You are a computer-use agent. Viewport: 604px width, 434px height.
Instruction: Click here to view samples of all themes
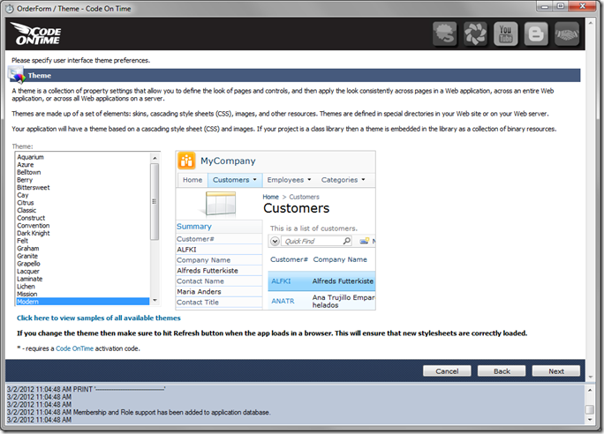pyautogui.click(x=99, y=318)
